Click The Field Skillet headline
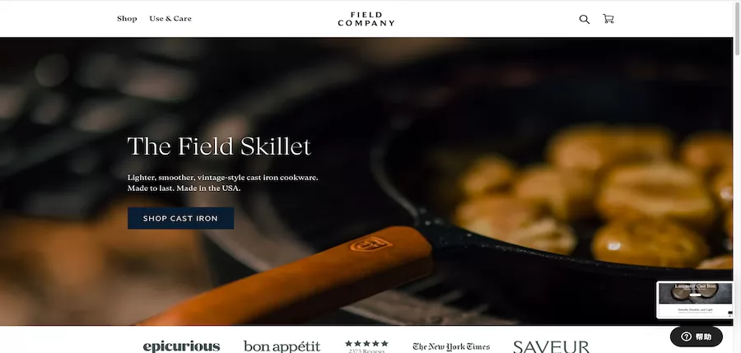This screenshot has height=353, width=741. pos(219,146)
